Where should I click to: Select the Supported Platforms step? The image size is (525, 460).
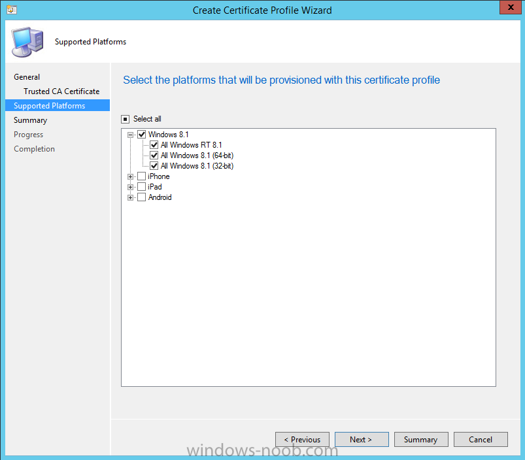(x=58, y=105)
